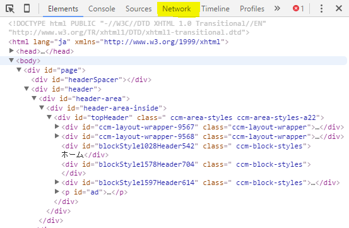
Task: Expand the ccm-layout-wrapper-9567 div
Action: click(x=57, y=126)
